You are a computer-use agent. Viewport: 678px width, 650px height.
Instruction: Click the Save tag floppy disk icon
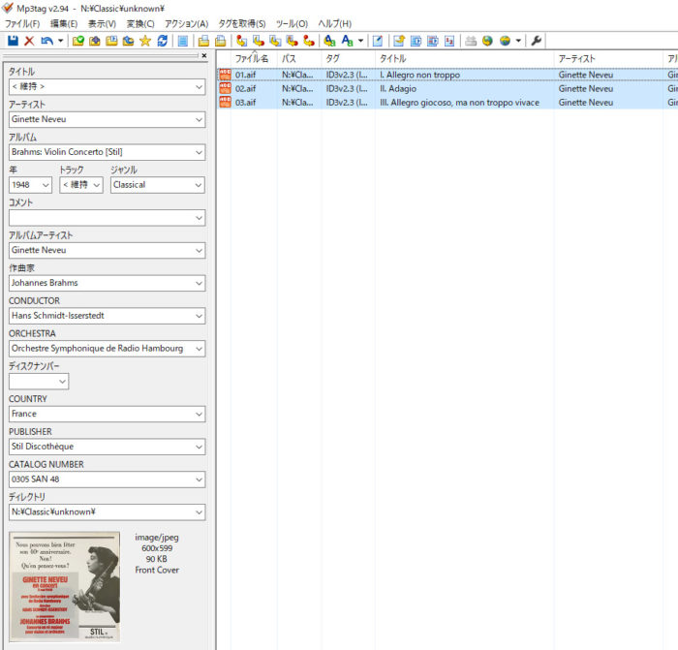[x=13, y=41]
